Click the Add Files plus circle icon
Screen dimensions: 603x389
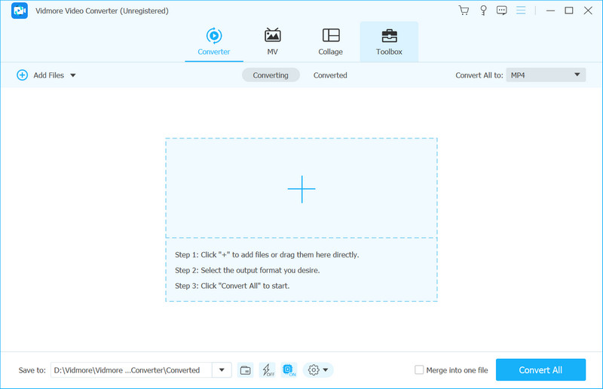tap(23, 75)
